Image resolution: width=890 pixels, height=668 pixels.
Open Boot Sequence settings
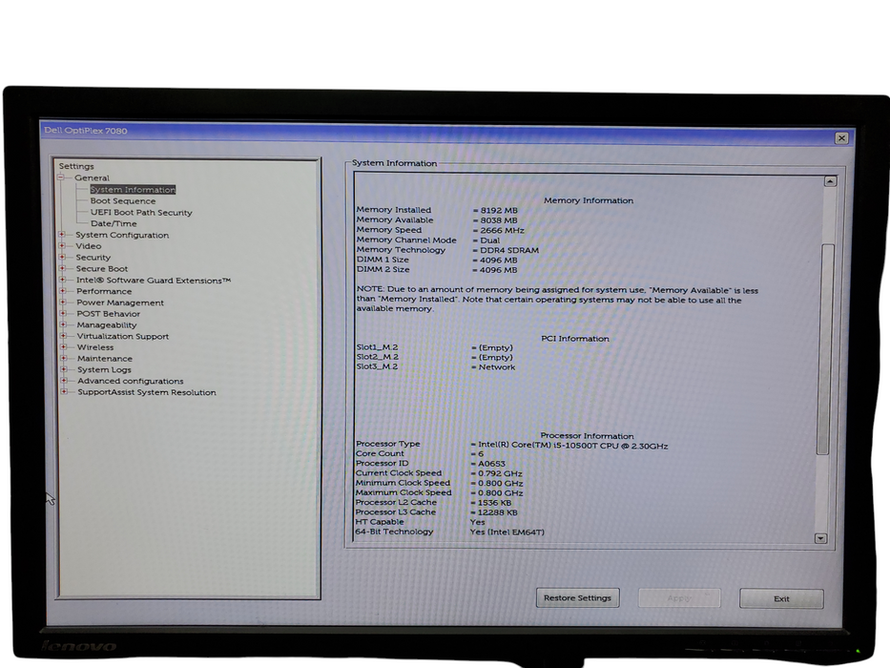tap(123, 201)
